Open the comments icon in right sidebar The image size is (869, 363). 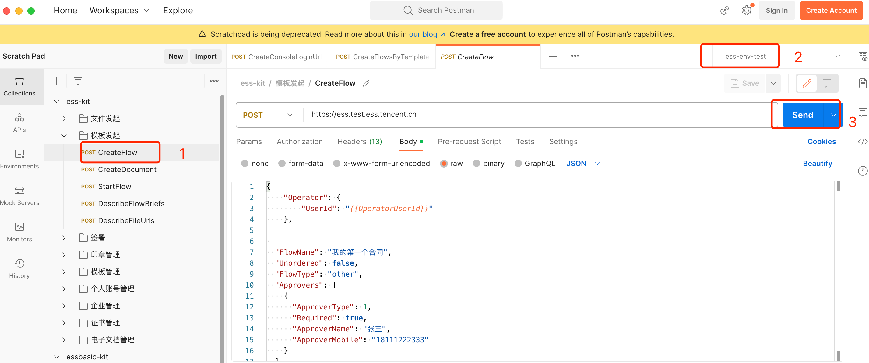[x=863, y=112]
